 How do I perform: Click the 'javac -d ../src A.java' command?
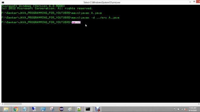coord(100,18)
